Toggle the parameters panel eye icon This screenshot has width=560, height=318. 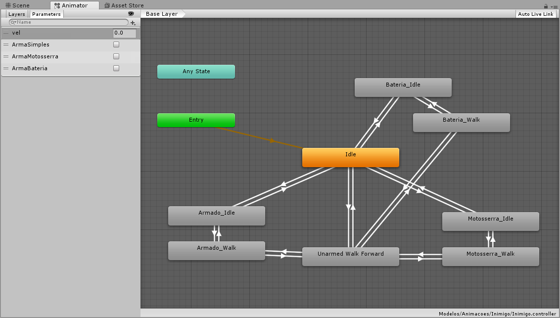coord(131,13)
